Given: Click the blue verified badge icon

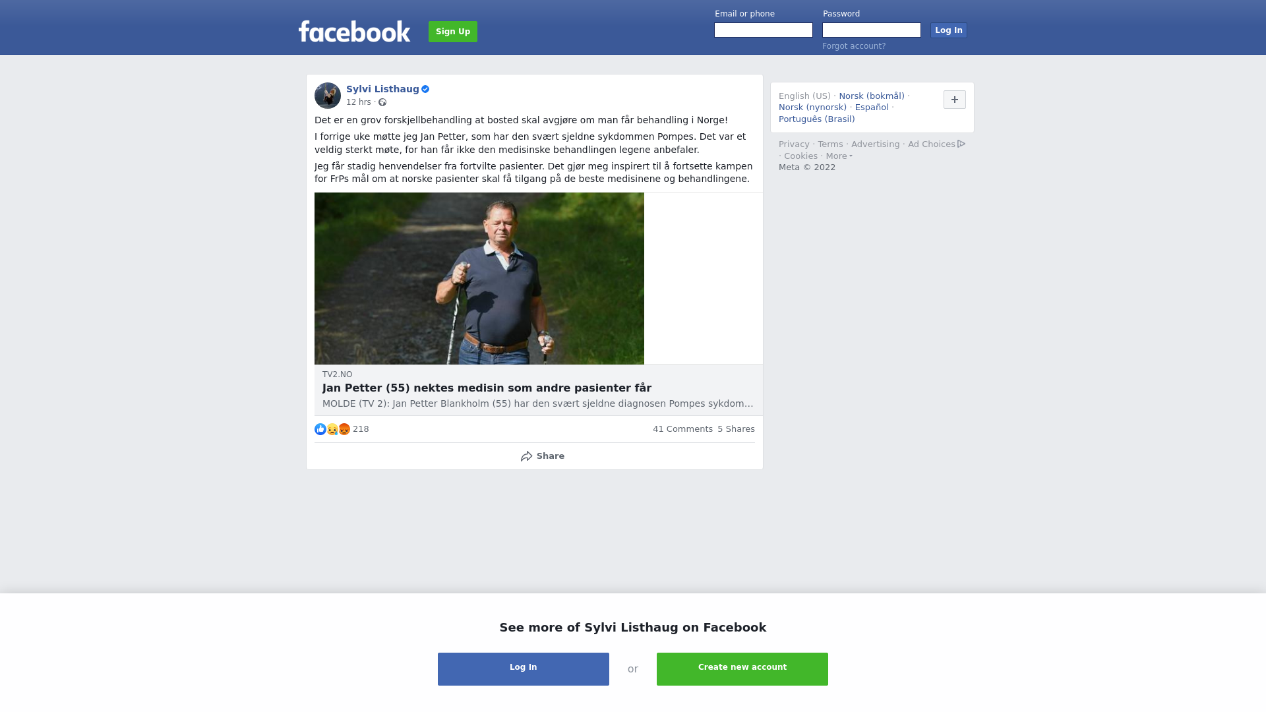Looking at the screenshot, I should [x=425, y=89].
